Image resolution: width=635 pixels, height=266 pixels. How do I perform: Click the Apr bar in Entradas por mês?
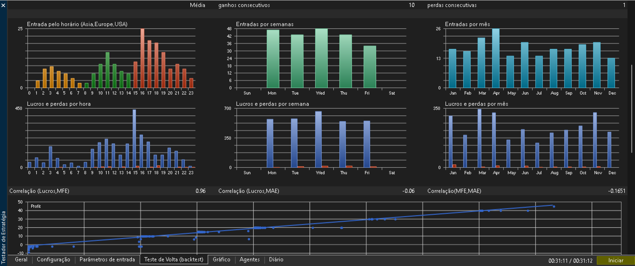pos(496,58)
